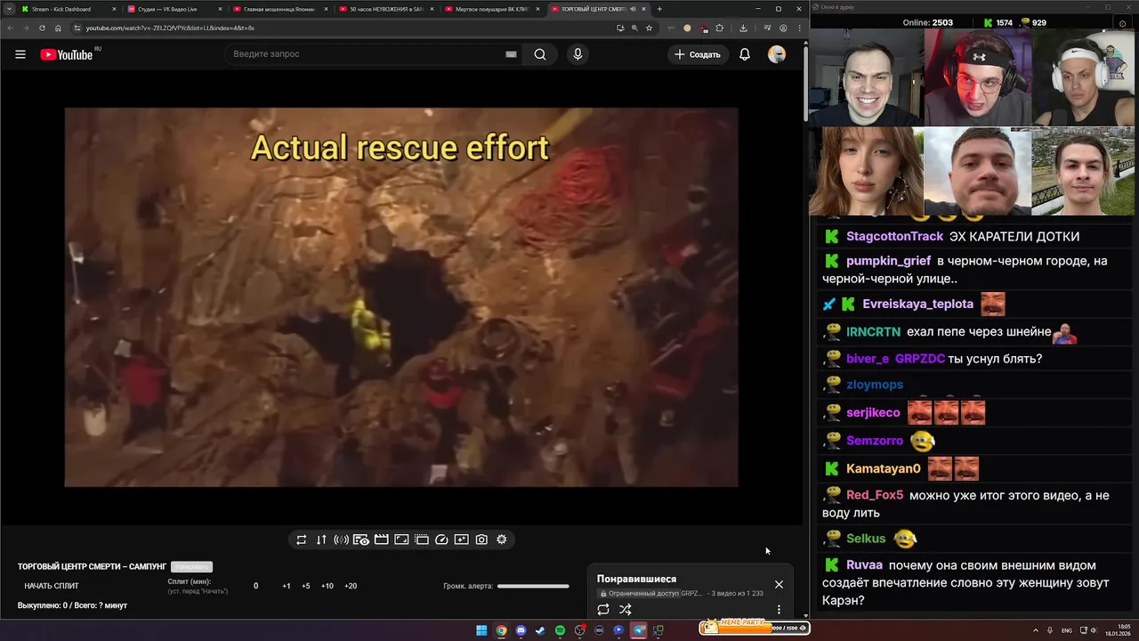Click username Red_Fox5 in chat
This screenshot has width=1139, height=641.
(875, 495)
